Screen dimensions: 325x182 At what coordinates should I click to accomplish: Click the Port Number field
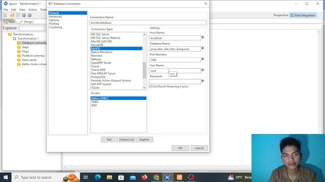175,60
